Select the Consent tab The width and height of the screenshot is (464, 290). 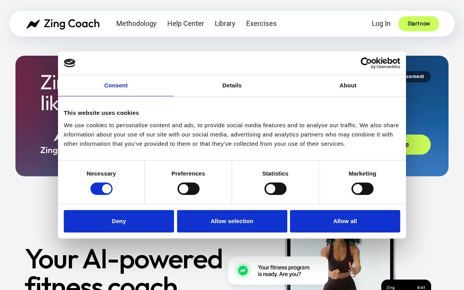coord(116,85)
